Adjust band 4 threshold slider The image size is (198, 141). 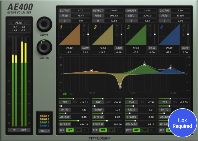(x=173, y=99)
